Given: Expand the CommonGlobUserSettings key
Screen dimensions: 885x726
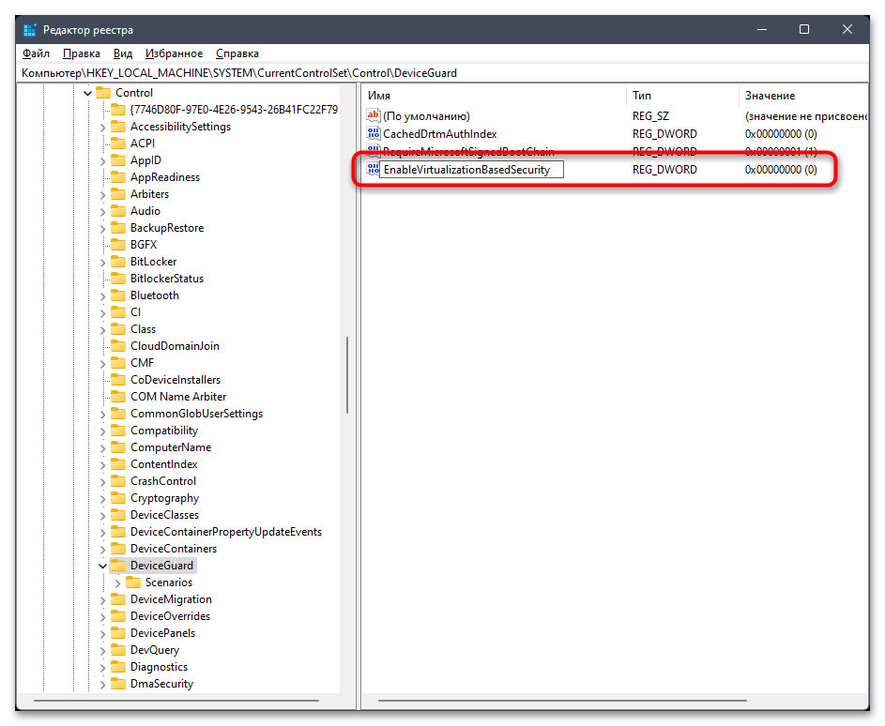Looking at the screenshot, I should tap(102, 415).
